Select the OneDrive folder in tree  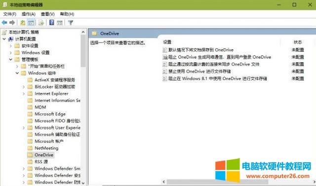tap(44, 155)
